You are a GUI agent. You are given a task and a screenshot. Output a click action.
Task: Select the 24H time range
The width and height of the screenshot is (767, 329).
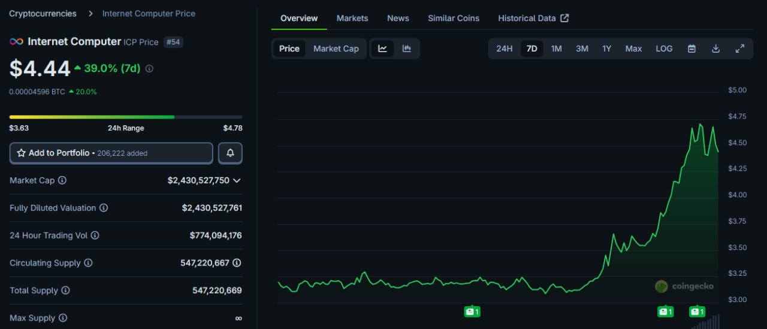[x=504, y=49]
